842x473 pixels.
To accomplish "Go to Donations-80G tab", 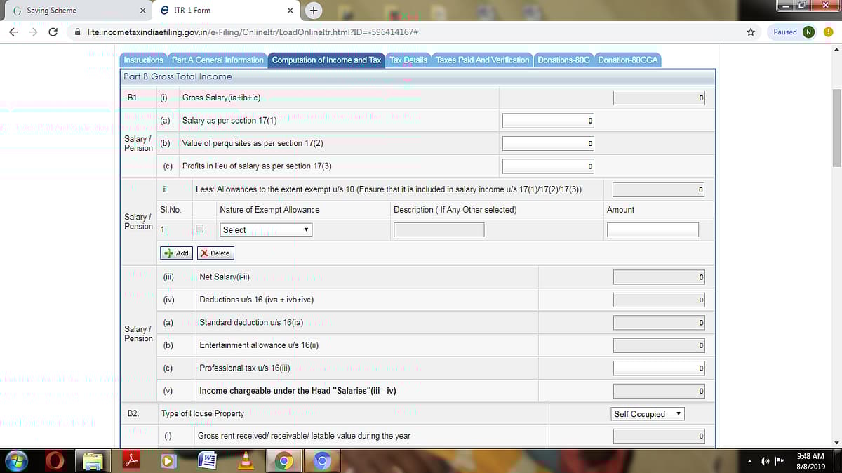I will pyautogui.click(x=563, y=60).
